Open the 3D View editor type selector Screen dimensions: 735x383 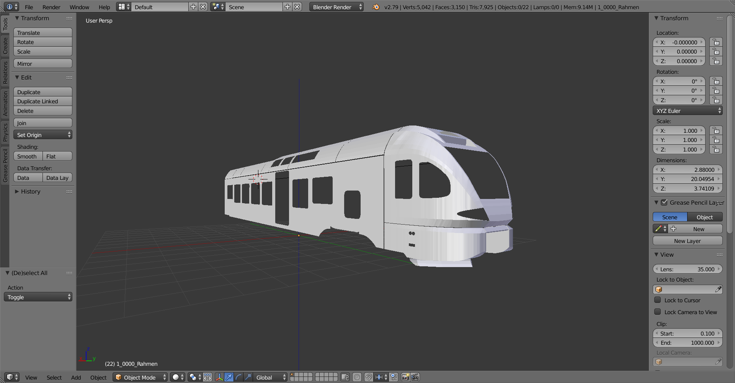point(12,377)
